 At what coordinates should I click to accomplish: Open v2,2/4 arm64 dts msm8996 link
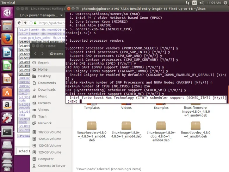[x=42, y=30]
